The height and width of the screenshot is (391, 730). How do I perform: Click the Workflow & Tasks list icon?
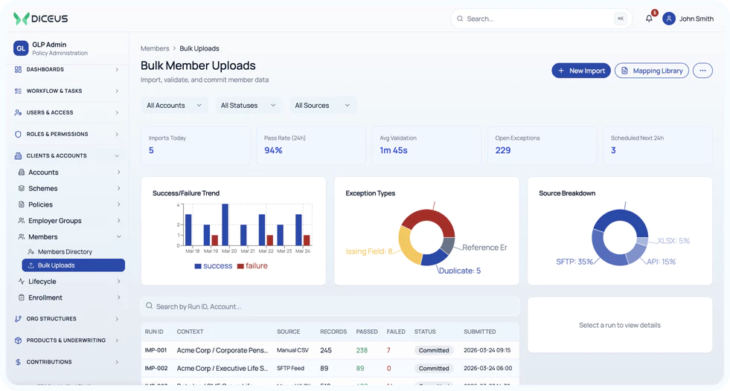click(x=18, y=91)
